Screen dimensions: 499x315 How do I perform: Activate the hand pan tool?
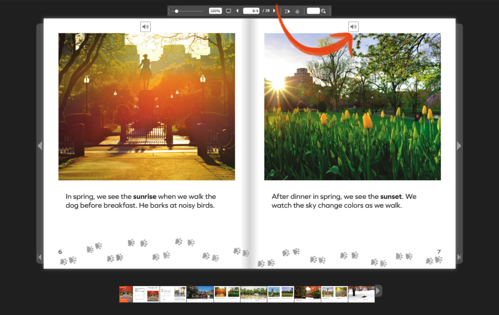(297, 11)
